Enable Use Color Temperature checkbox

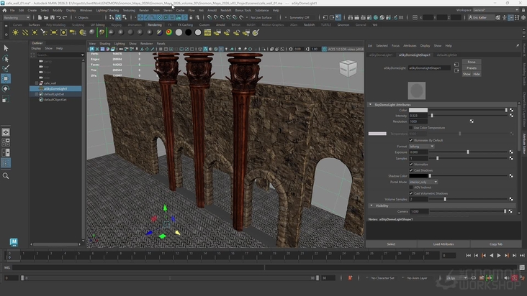pyautogui.click(x=411, y=127)
